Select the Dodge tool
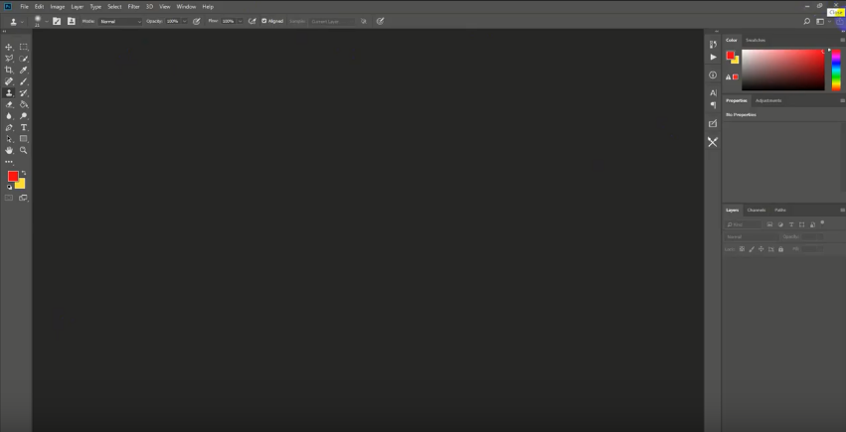Image resolution: width=846 pixels, height=432 pixels. tap(24, 116)
